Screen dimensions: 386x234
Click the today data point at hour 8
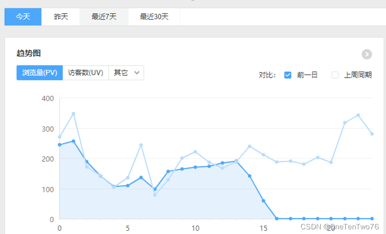point(168,172)
